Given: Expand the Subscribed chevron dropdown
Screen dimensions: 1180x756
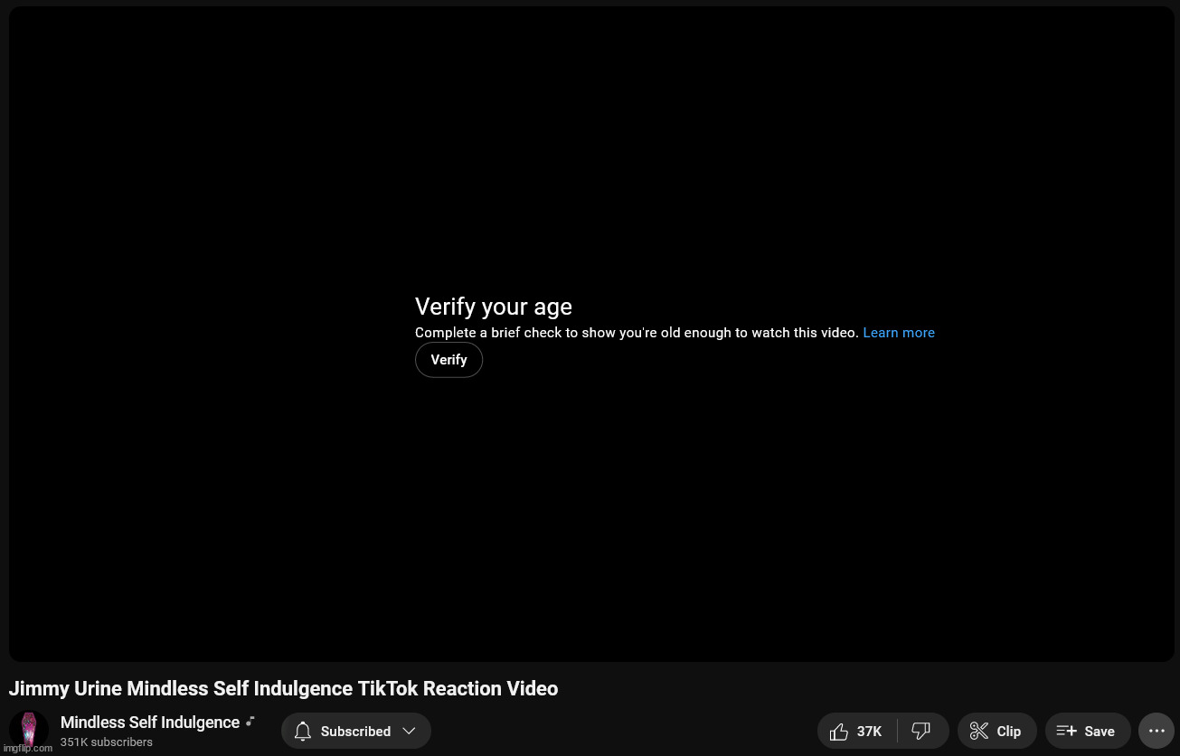Looking at the screenshot, I should (409, 732).
